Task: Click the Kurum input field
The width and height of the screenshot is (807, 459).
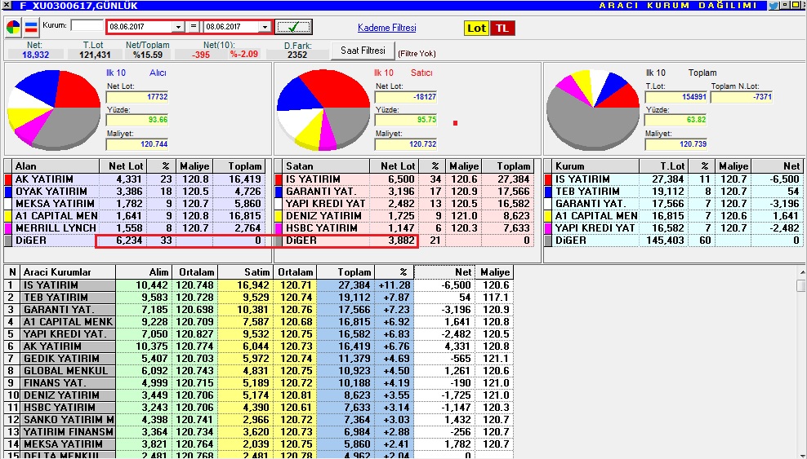Action: [x=87, y=25]
